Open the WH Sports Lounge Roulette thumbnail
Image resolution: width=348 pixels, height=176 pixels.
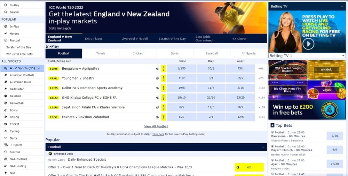288,70
